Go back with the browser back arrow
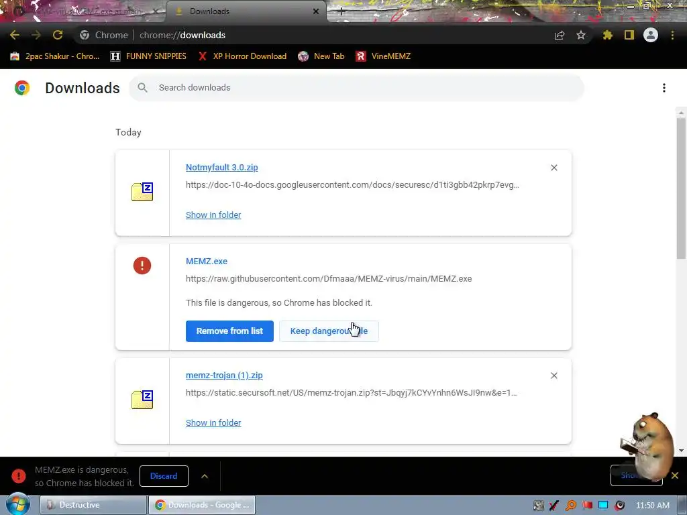Screen dimensions: 687x515 pyautogui.click(x=15, y=35)
